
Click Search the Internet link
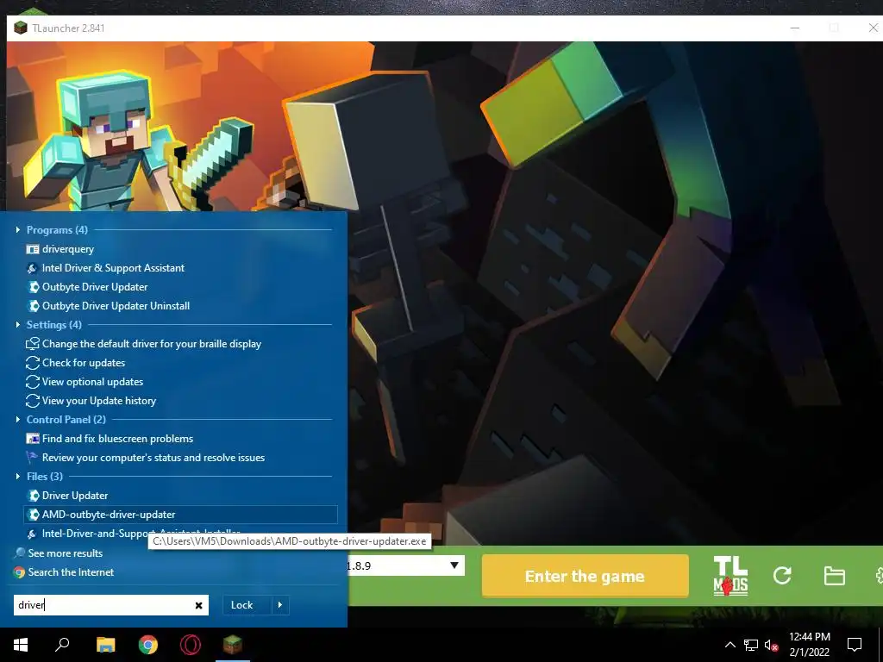pos(71,572)
